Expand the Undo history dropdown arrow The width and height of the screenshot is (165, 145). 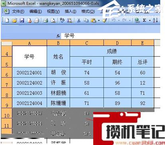[119, 21]
